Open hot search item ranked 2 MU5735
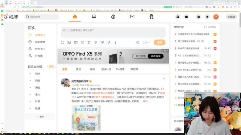 [x=189, y=48]
